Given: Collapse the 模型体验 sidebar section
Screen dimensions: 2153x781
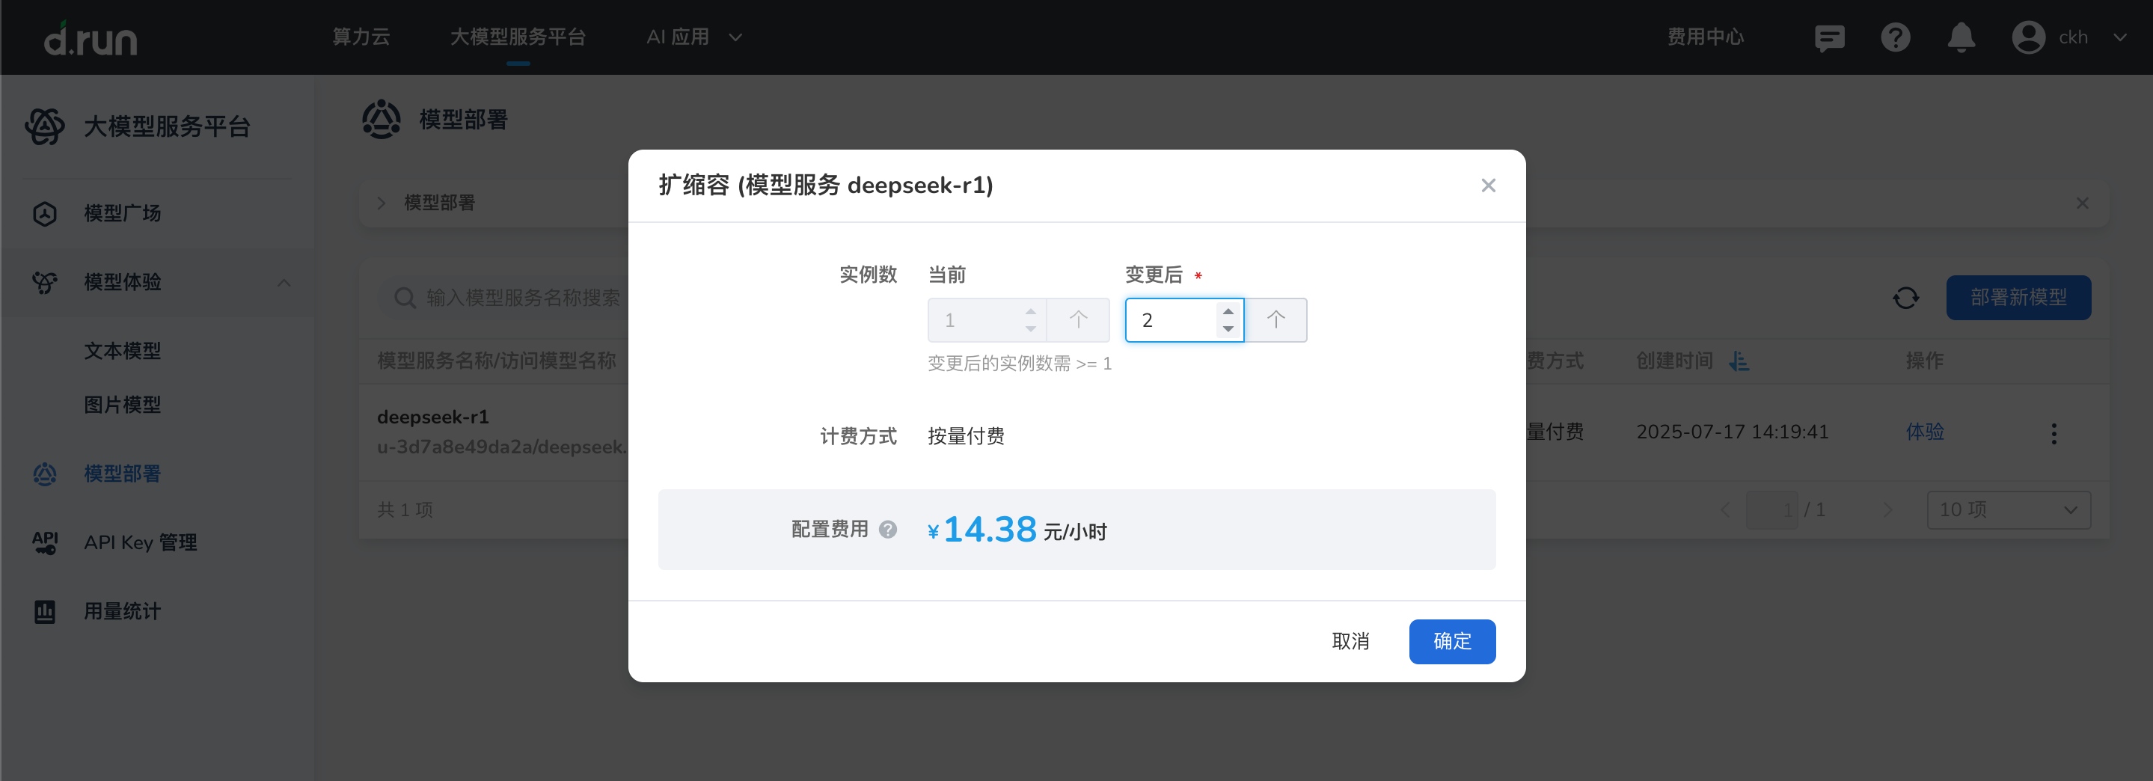Looking at the screenshot, I should tap(284, 283).
